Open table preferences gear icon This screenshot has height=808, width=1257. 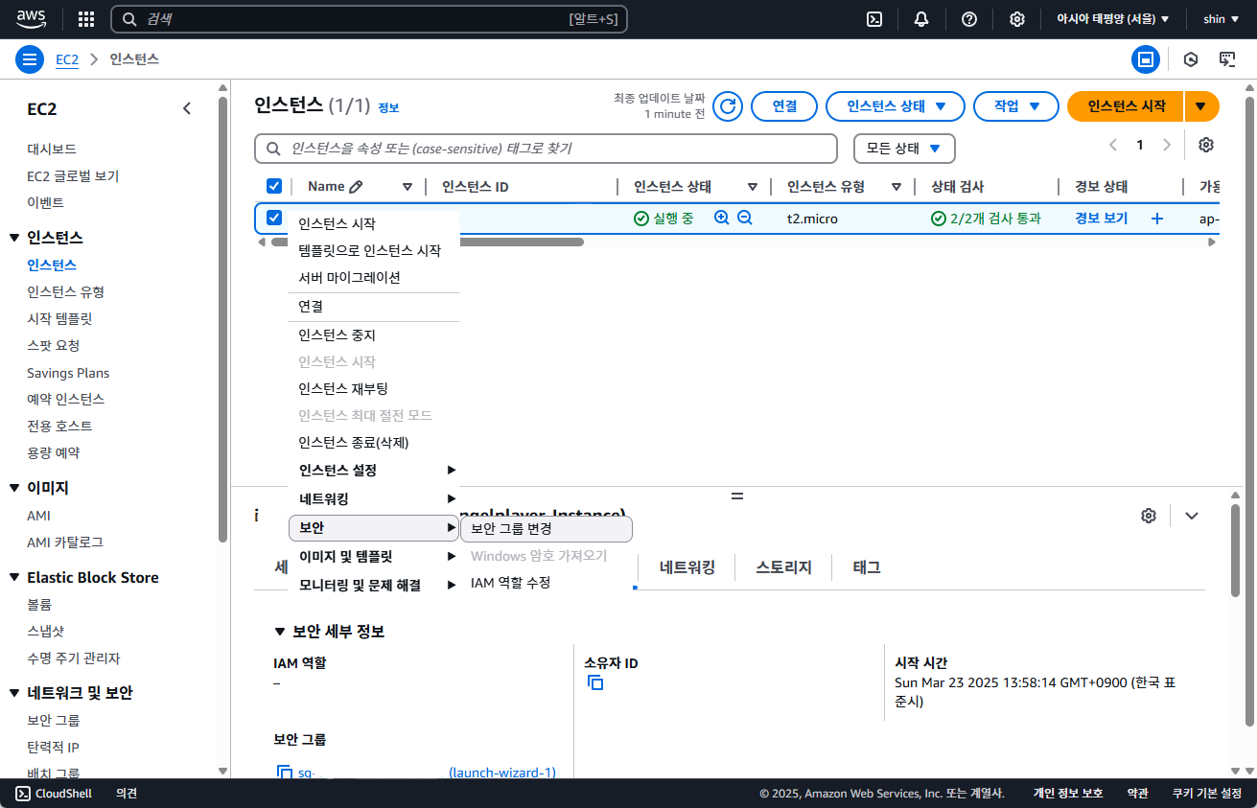[x=1206, y=145]
